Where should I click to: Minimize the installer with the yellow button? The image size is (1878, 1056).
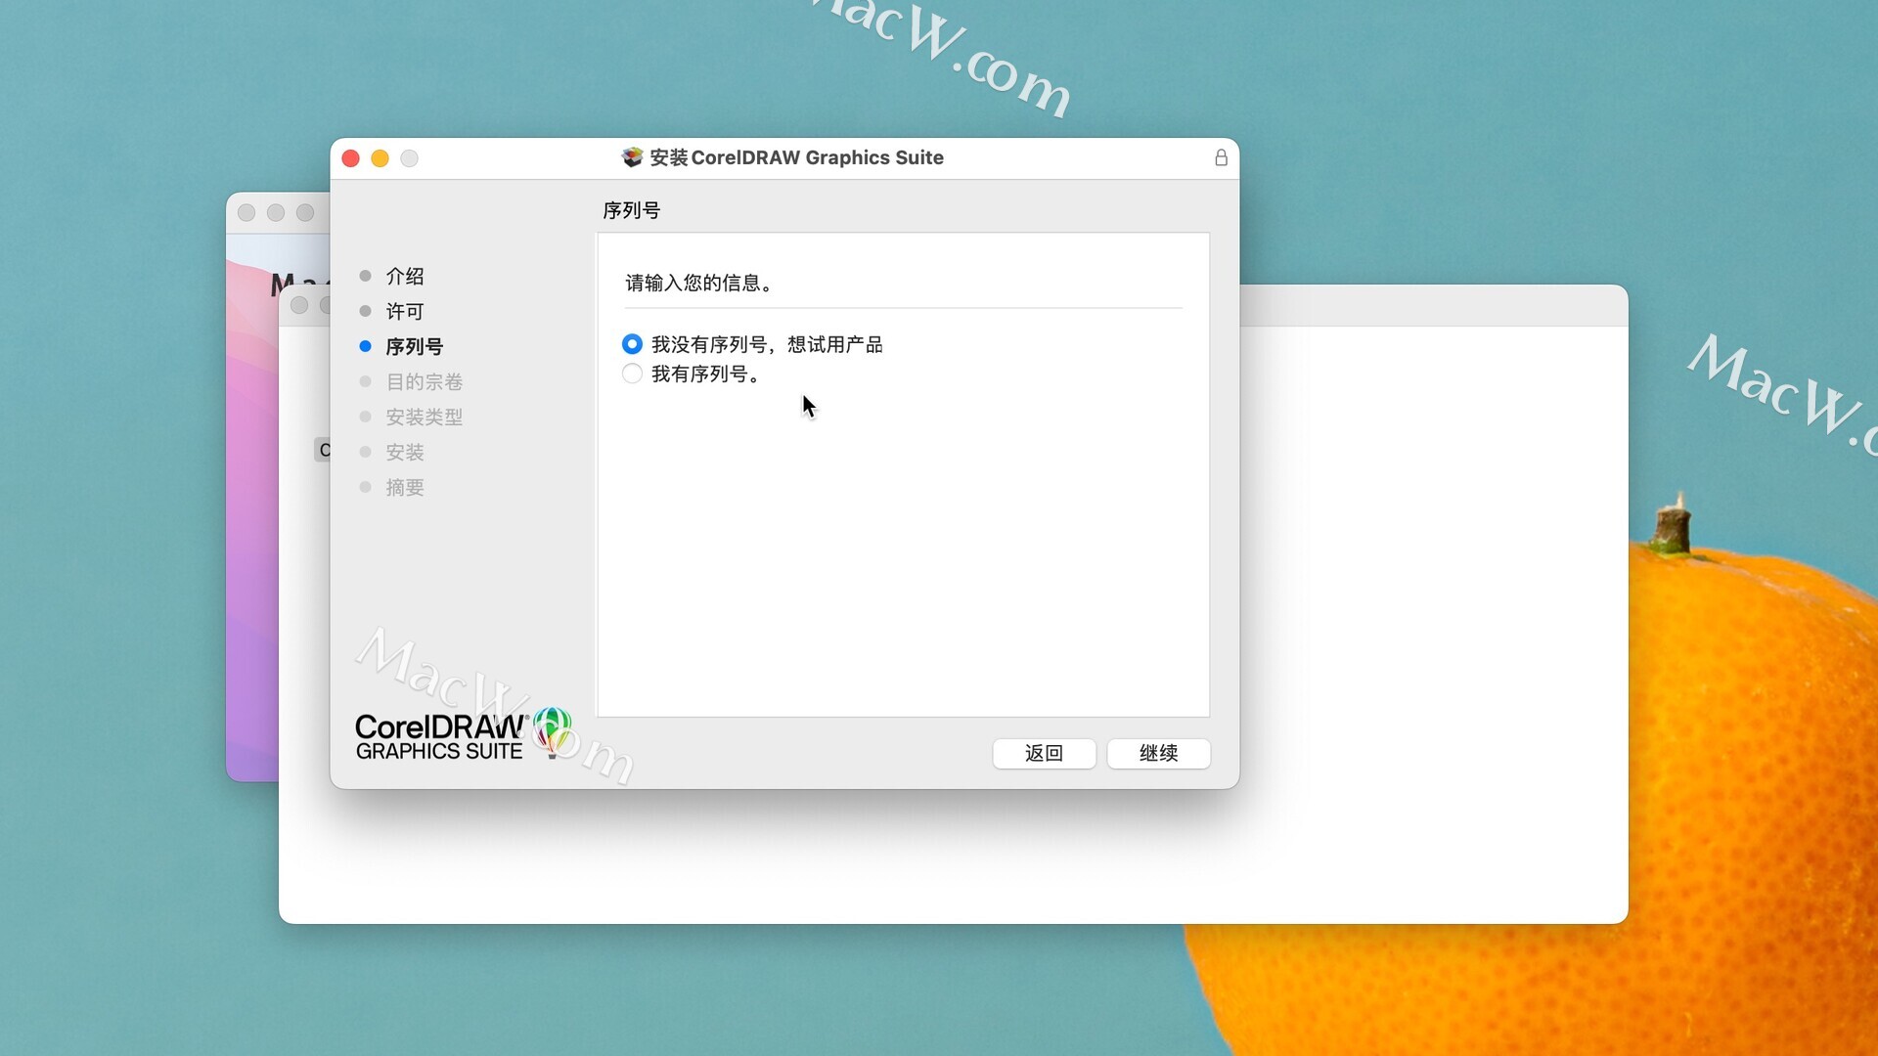tap(380, 158)
